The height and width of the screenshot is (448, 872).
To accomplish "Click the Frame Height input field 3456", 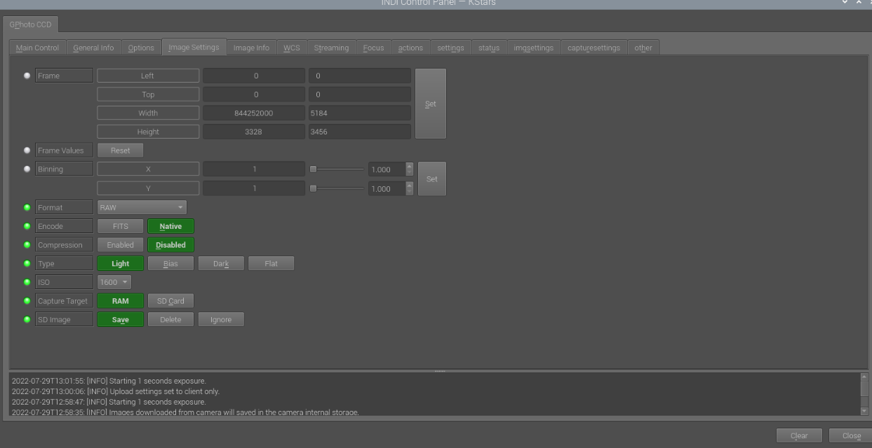I will pyautogui.click(x=359, y=132).
